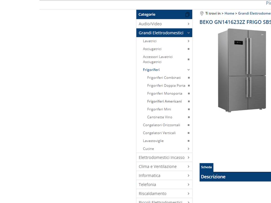
Task: Click bullet beside Accessori Lavatrici Asciugatrici
Action: coord(189,59)
